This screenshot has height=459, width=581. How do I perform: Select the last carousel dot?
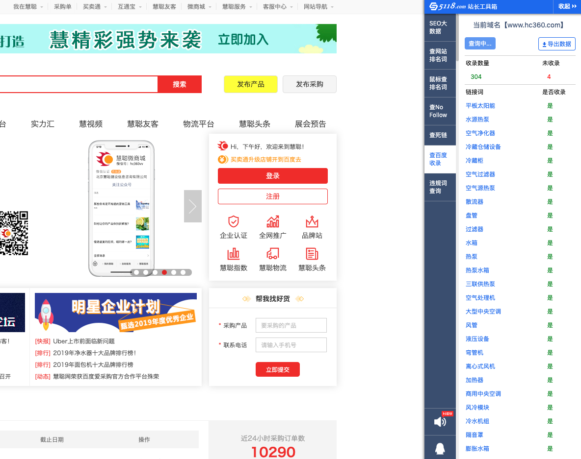(x=183, y=272)
